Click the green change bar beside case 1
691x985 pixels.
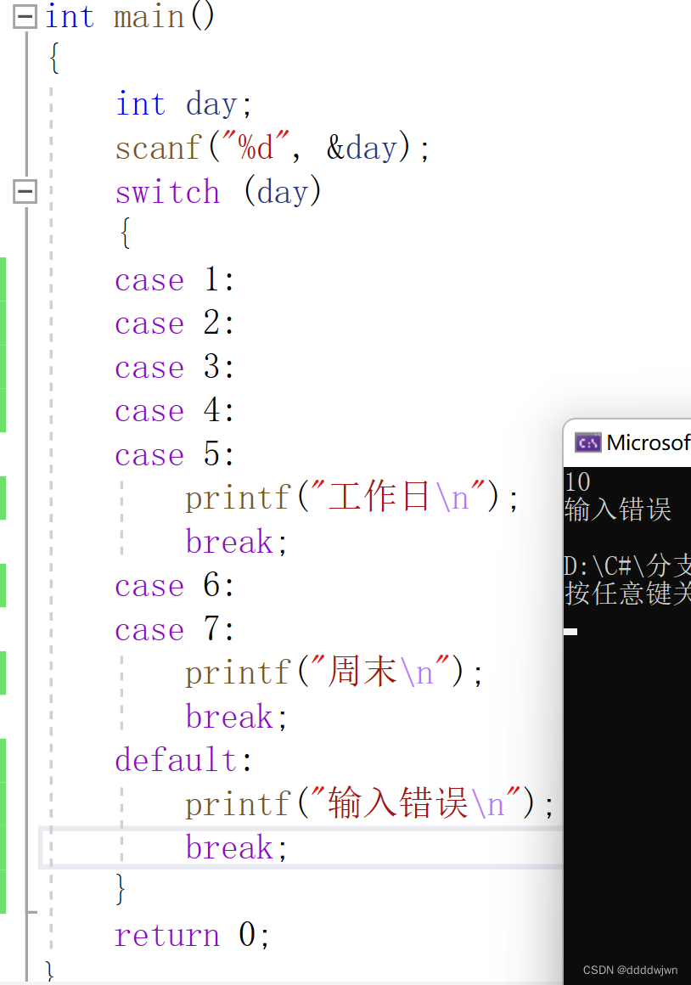[5, 280]
